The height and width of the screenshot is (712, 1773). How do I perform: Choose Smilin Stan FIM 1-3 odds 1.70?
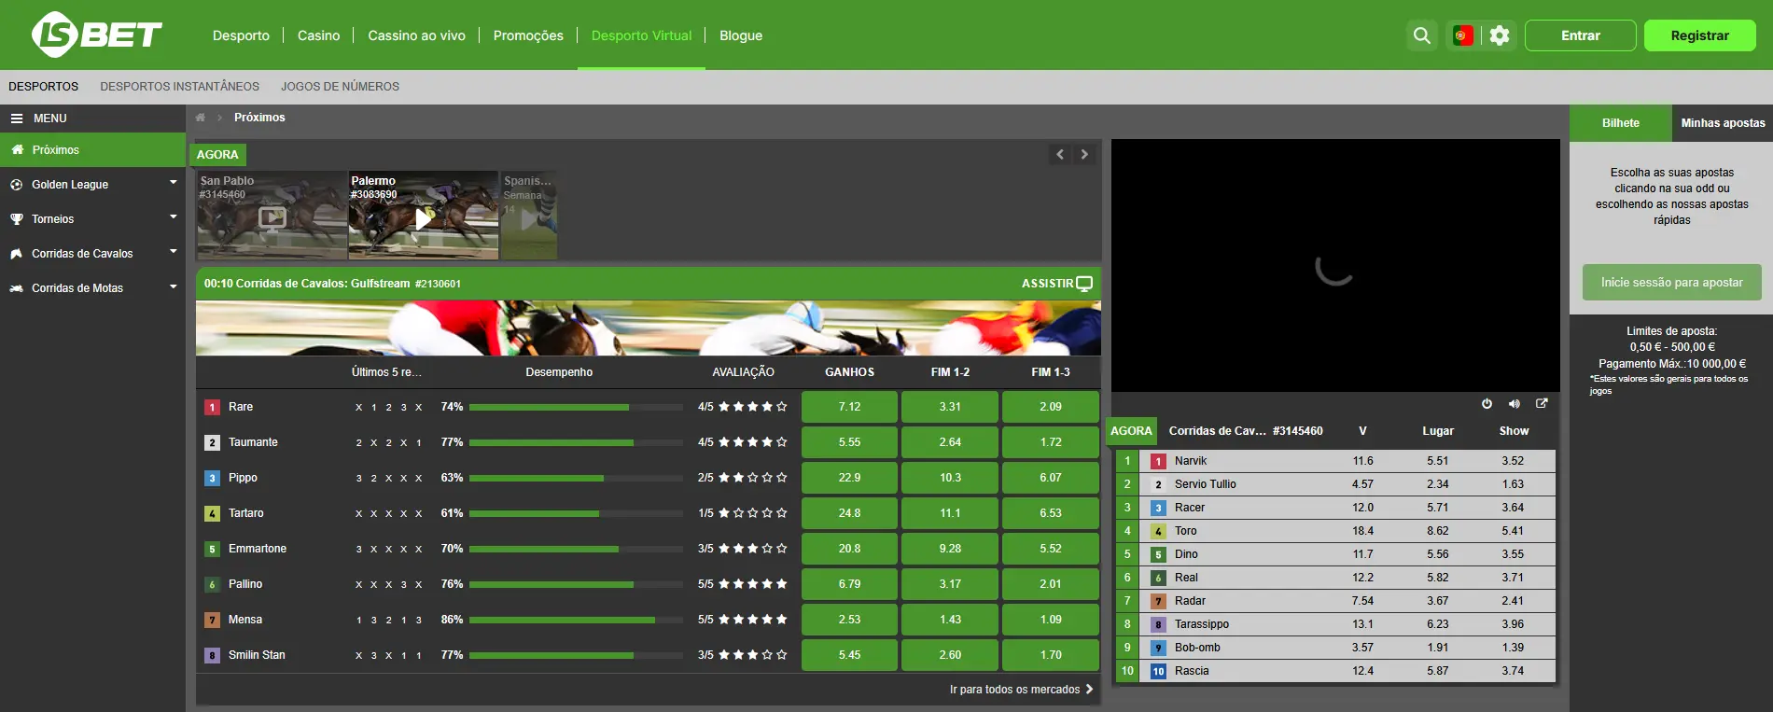[x=1051, y=655]
